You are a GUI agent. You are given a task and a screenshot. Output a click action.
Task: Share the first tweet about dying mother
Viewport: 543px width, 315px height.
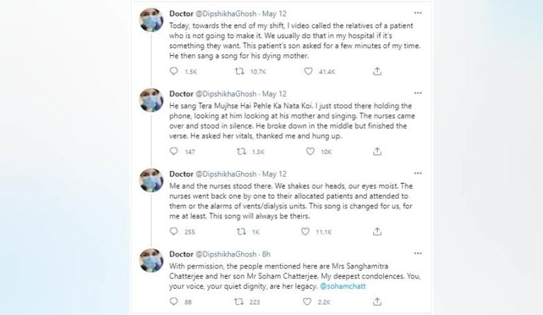pos(377,71)
